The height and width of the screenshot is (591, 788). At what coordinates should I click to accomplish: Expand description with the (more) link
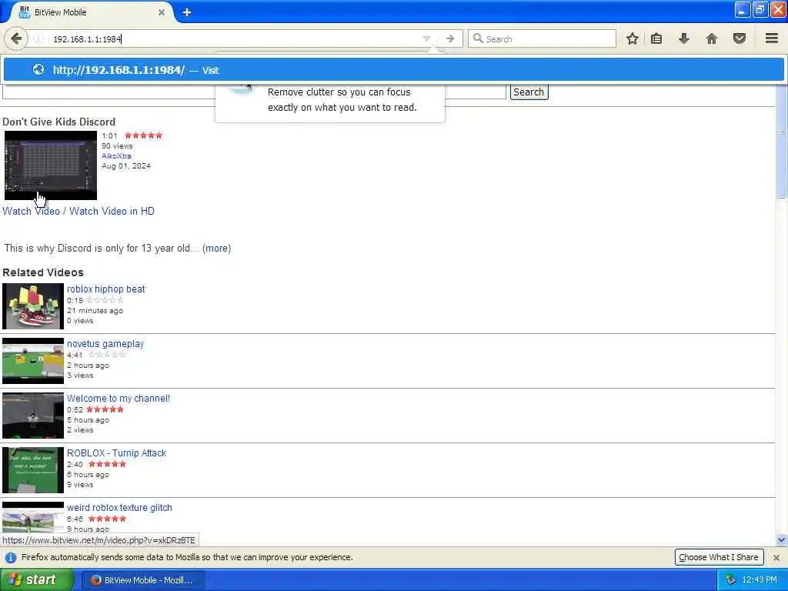216,249
